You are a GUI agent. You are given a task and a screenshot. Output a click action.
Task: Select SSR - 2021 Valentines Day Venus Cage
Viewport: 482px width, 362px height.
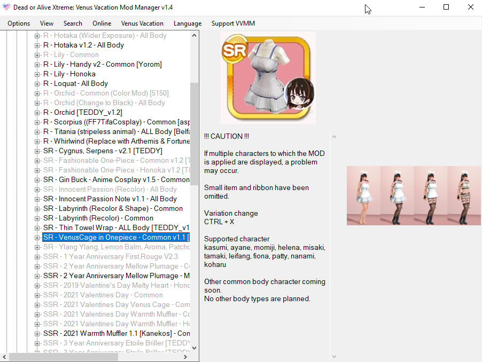tap(116, 304)
